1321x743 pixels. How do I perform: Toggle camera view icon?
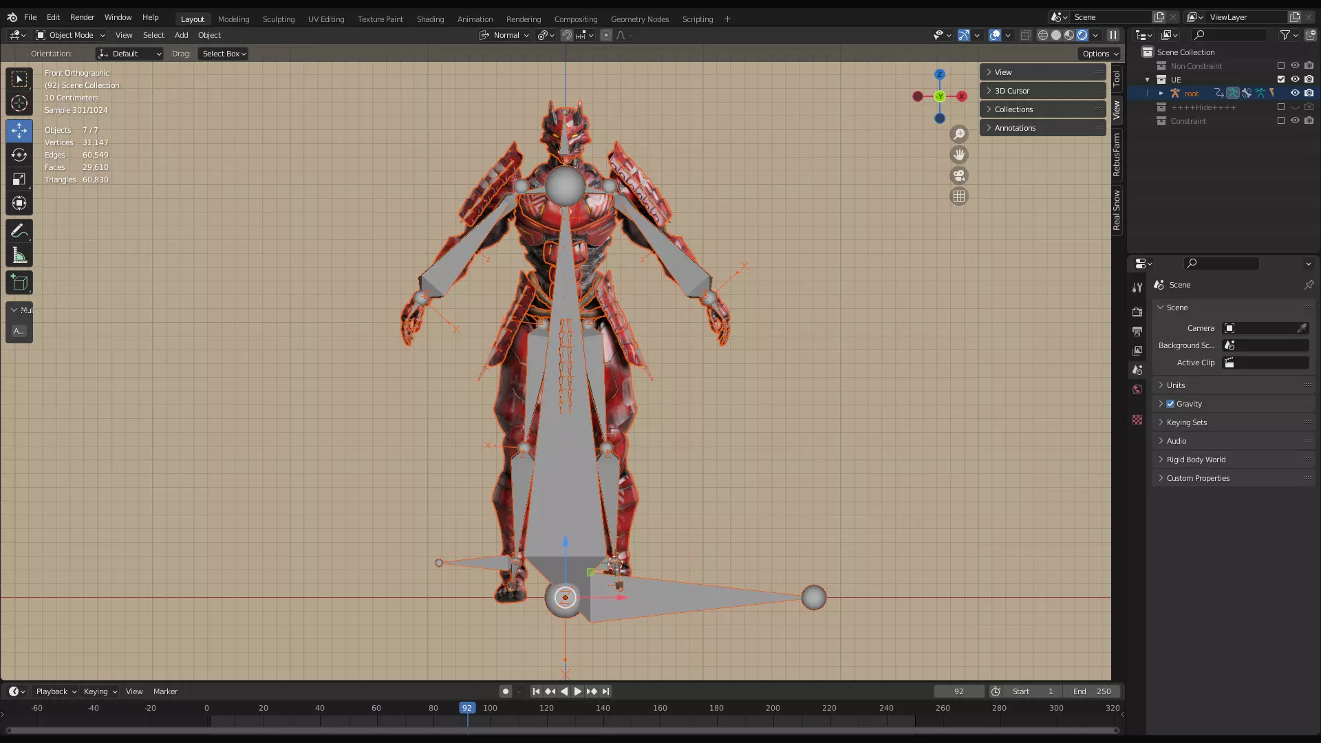(x=959, y=175)
